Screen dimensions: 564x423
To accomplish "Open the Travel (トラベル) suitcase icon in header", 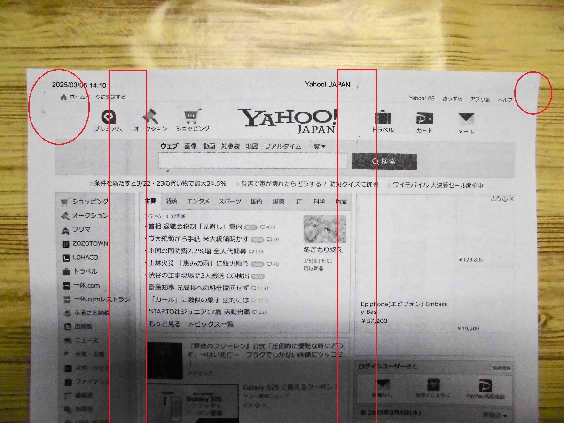I will 383,117.
